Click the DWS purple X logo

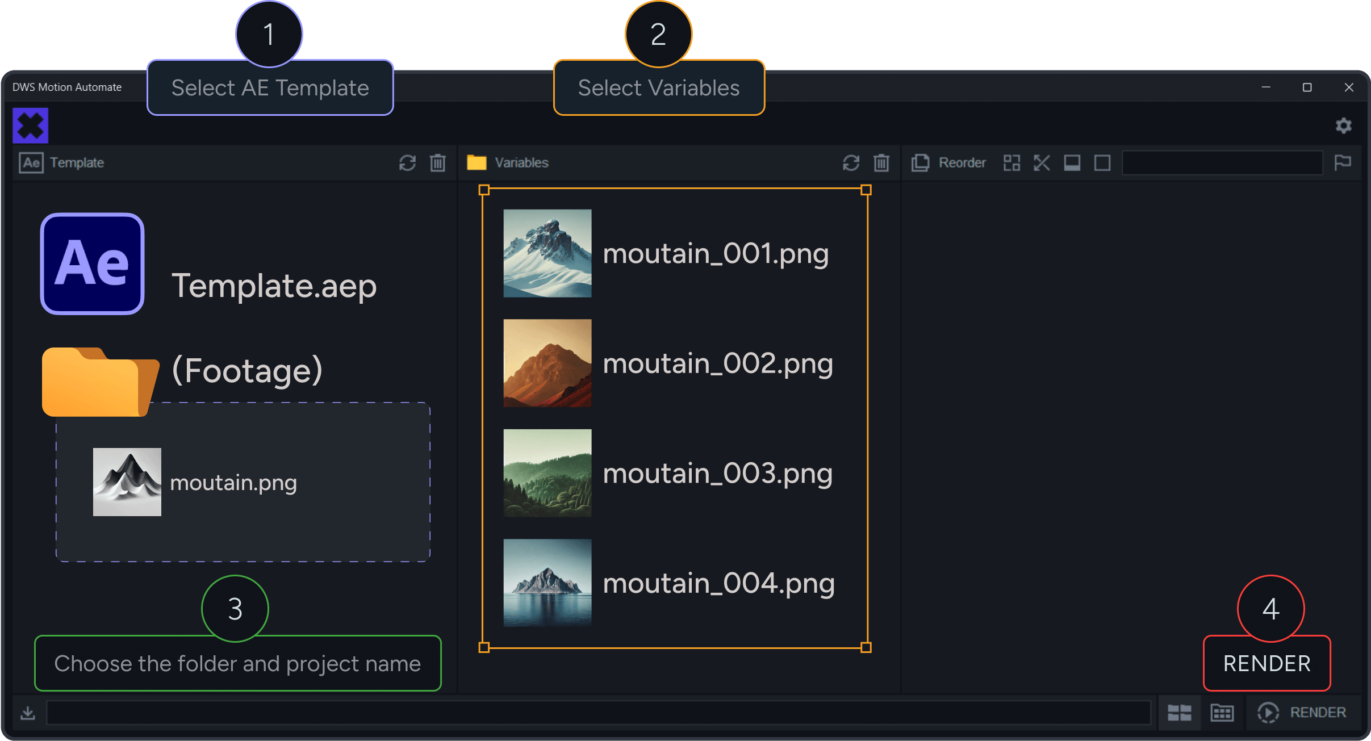point(31,125)
